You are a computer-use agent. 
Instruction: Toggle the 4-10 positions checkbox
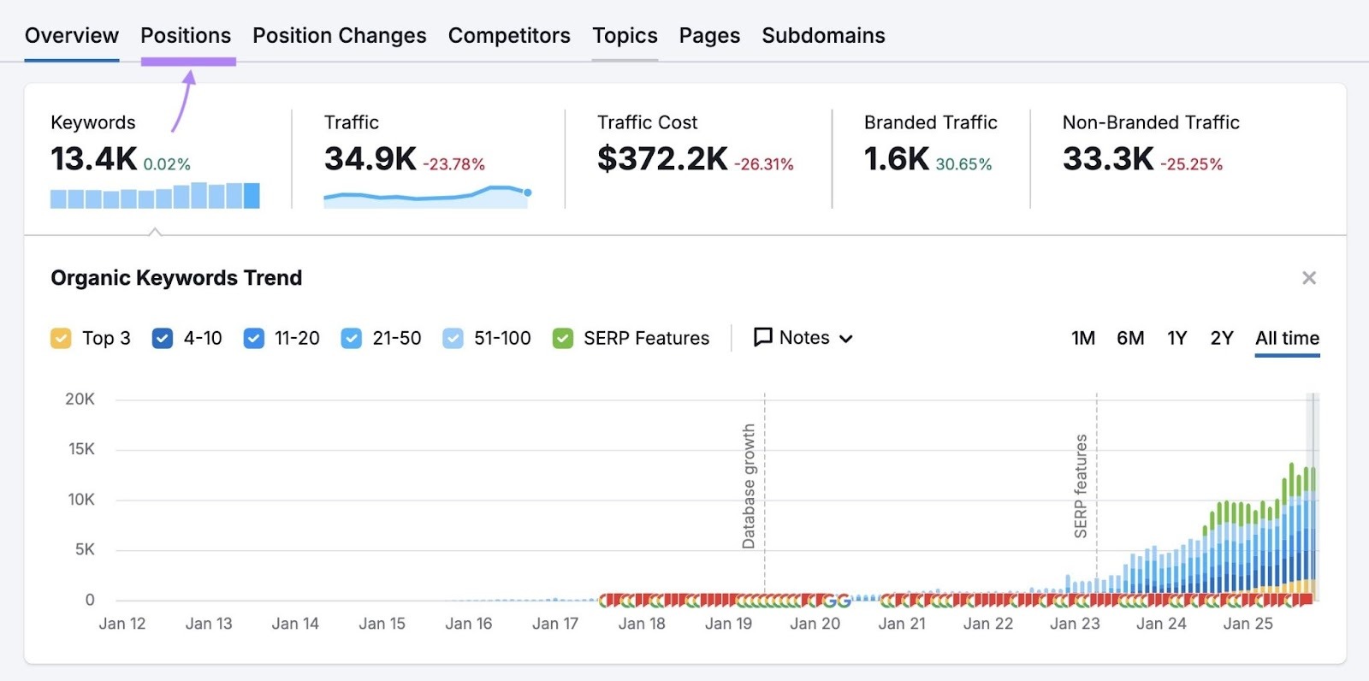point(162,339)
